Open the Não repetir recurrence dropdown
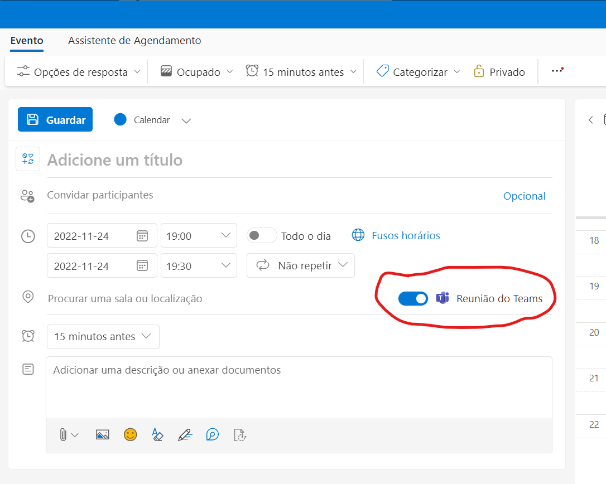The width and height of the screenshot is (606, 484). click(301, 266)
